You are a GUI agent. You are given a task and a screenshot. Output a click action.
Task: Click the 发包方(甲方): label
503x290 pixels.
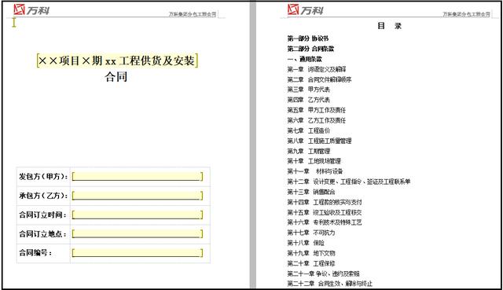pos(43,177)
